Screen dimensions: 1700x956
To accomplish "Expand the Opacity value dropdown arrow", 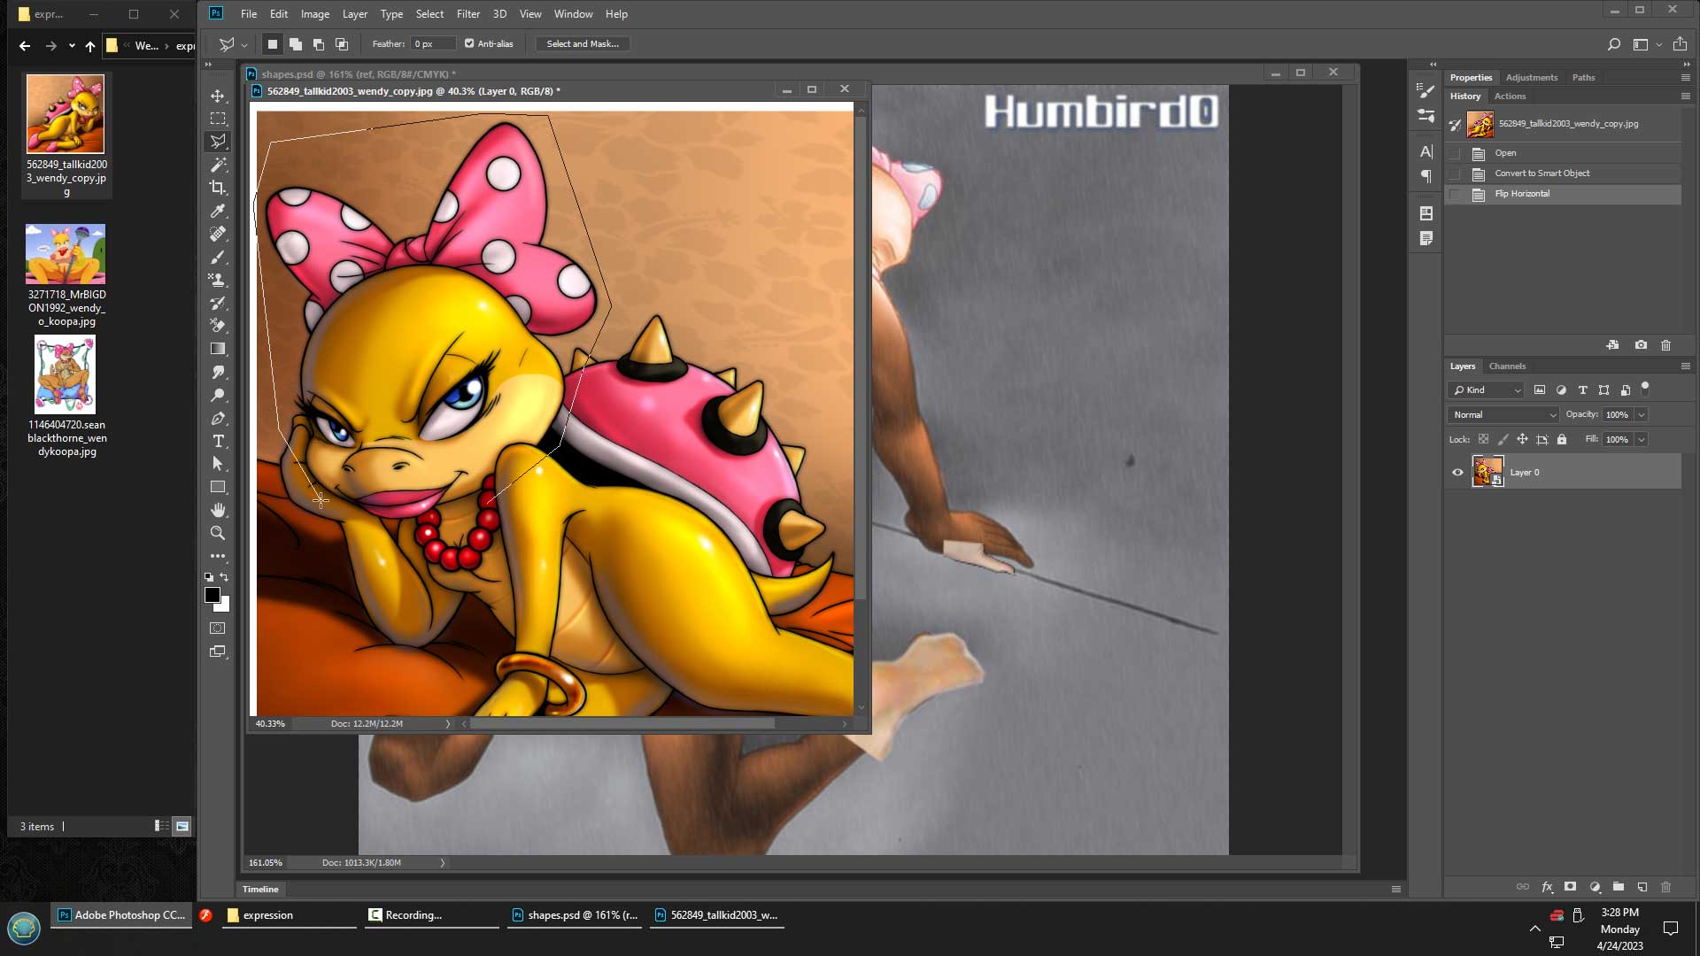I will coord(1641,414).
